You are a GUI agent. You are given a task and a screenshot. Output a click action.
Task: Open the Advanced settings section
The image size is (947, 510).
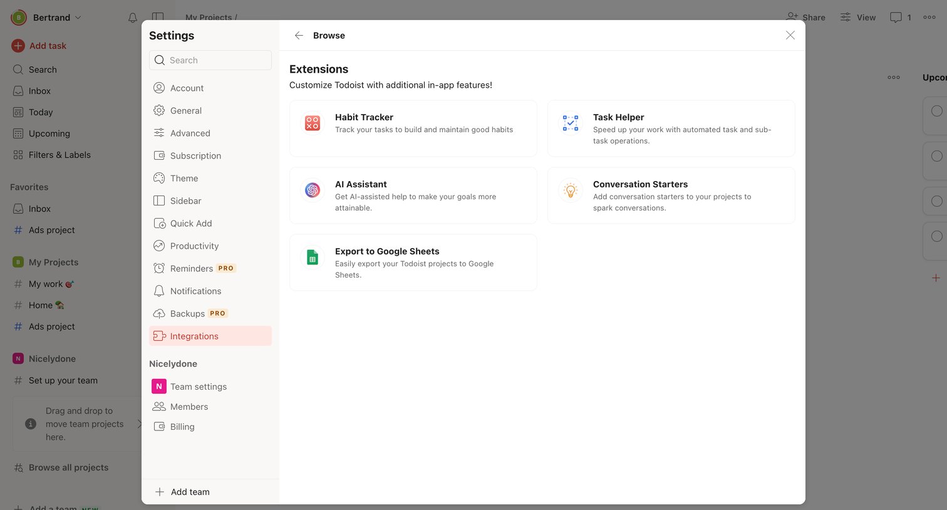click(210, 133)
